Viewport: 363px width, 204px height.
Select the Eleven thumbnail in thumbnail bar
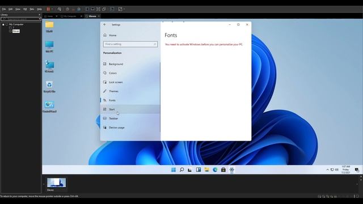[57, 184]
